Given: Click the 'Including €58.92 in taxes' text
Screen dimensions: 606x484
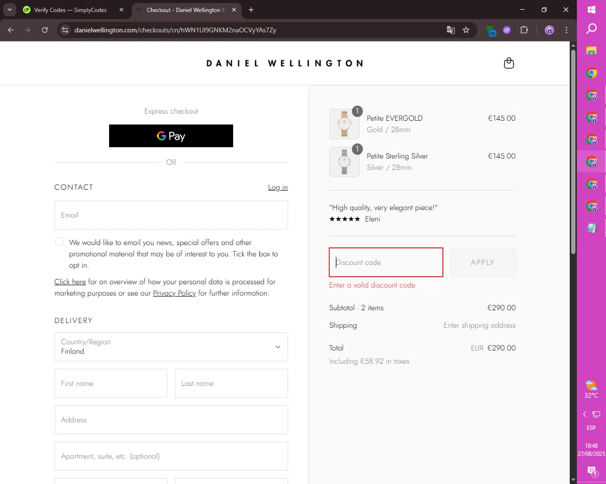Looking at the screenshot, I should 369,361.
